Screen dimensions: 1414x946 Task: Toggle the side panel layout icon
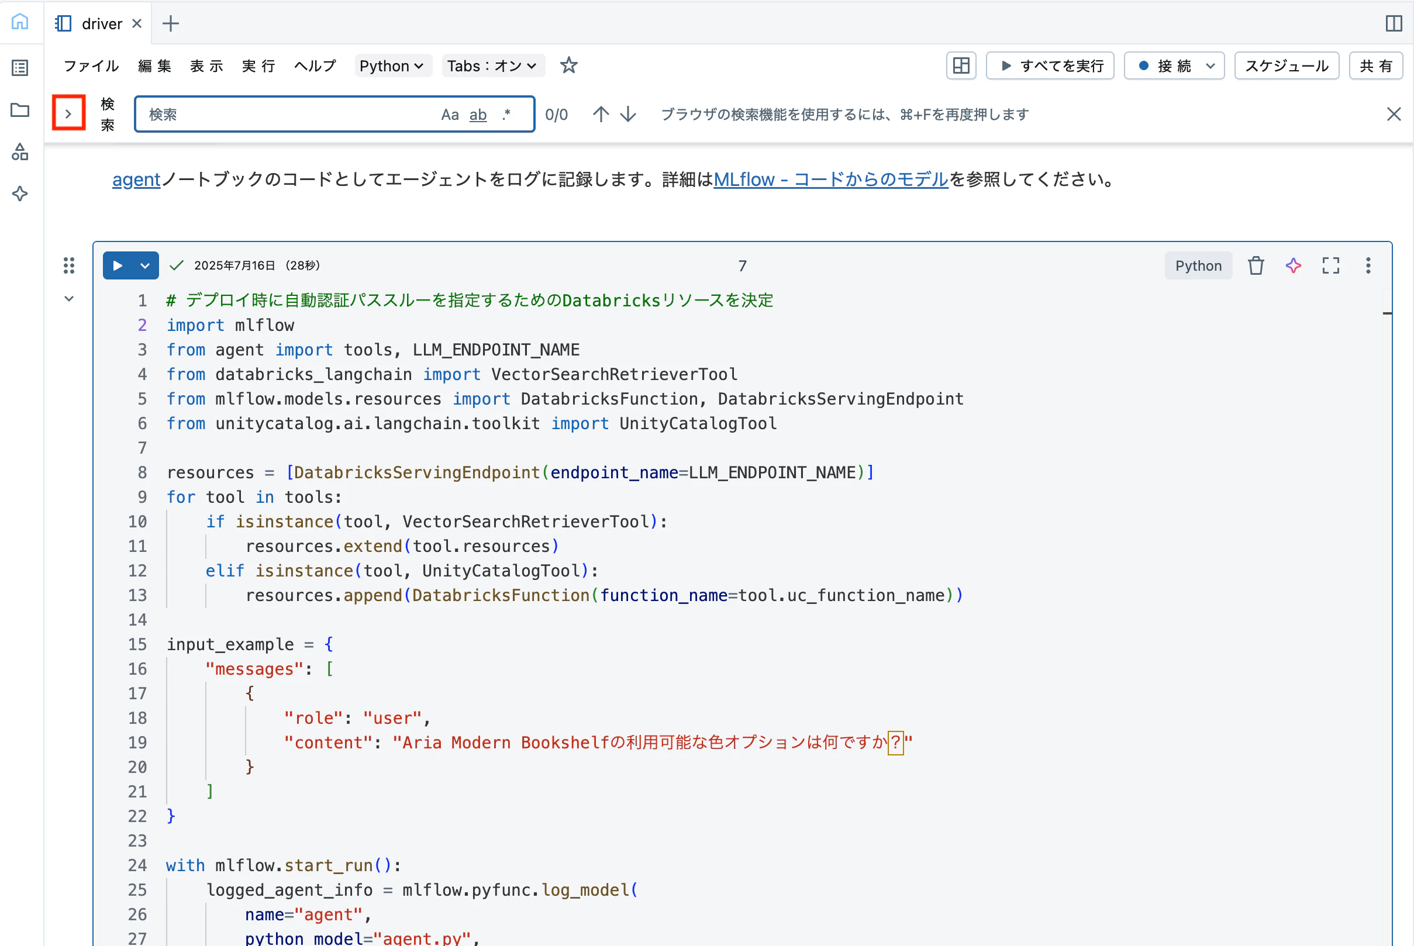pos(1394,23)
